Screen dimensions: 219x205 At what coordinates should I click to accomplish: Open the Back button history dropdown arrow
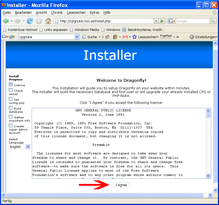[x=12, y=21]
